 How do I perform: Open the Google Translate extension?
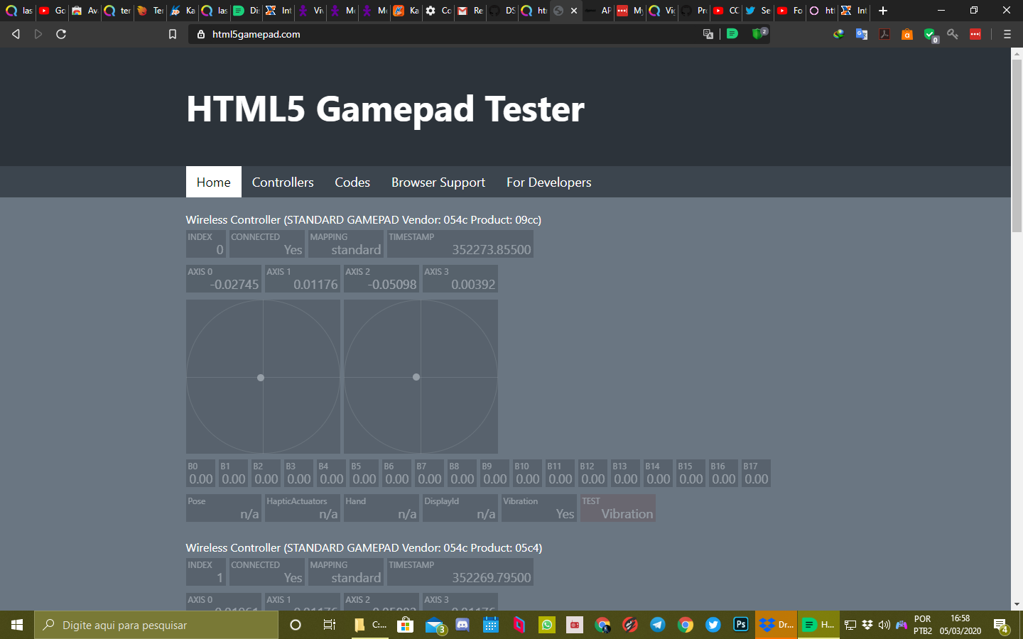click(x=860, y=33)
